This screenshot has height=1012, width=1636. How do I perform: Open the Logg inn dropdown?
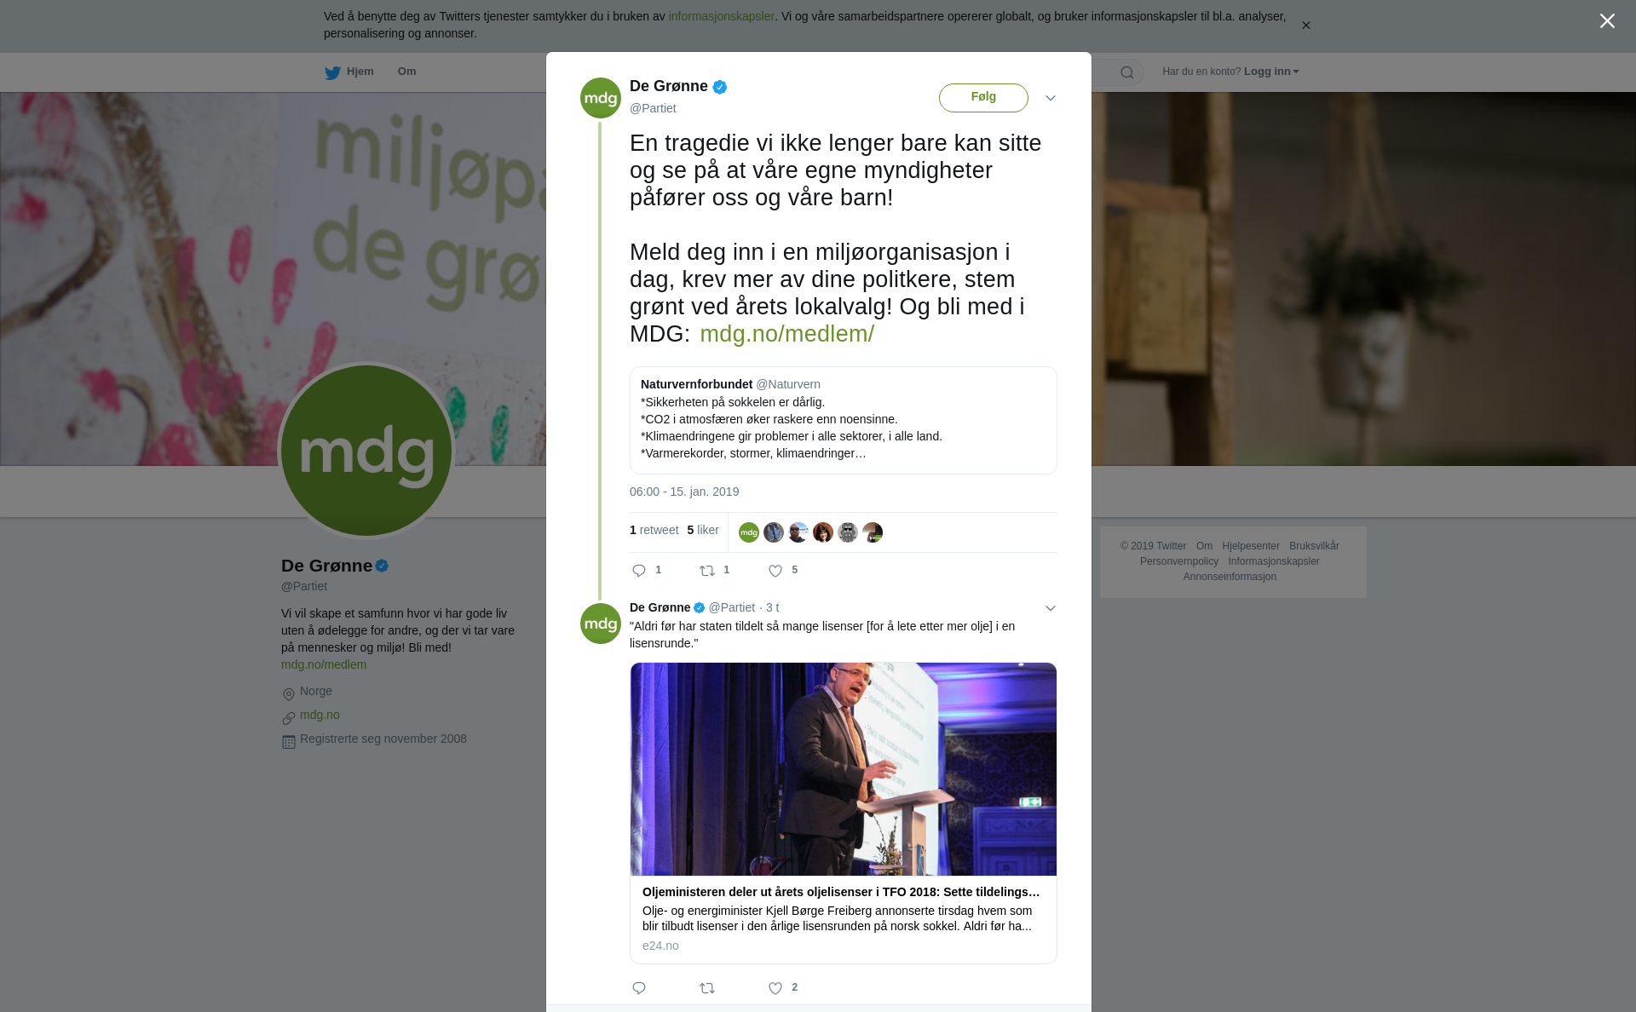click(x=1270, y=72)
